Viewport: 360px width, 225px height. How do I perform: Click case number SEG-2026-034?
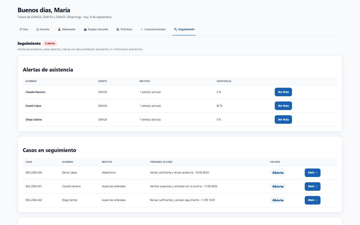(34, 173)
